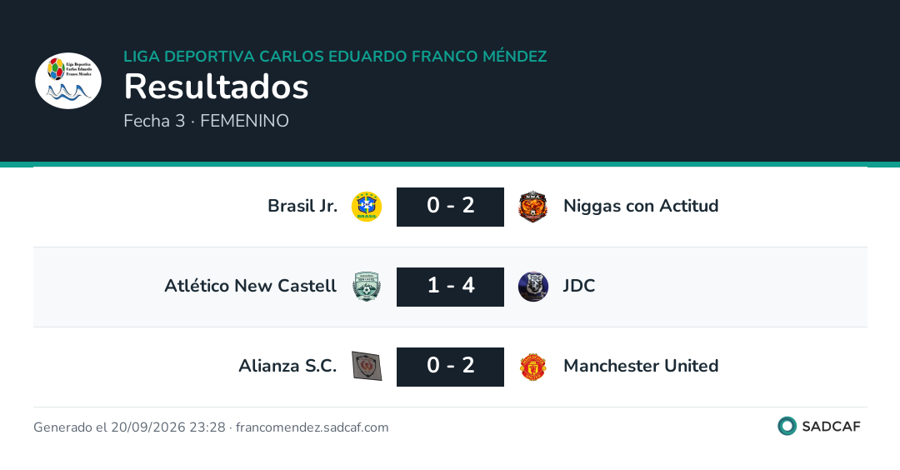Open the 1 - 4 score box
Viewport: 900px width, 470px height.
pyautogui.click(x=450, y=287)
